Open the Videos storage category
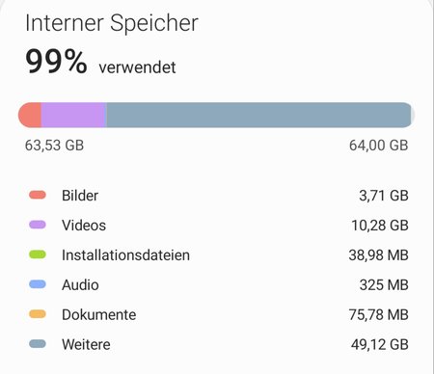 click(217, 225)
